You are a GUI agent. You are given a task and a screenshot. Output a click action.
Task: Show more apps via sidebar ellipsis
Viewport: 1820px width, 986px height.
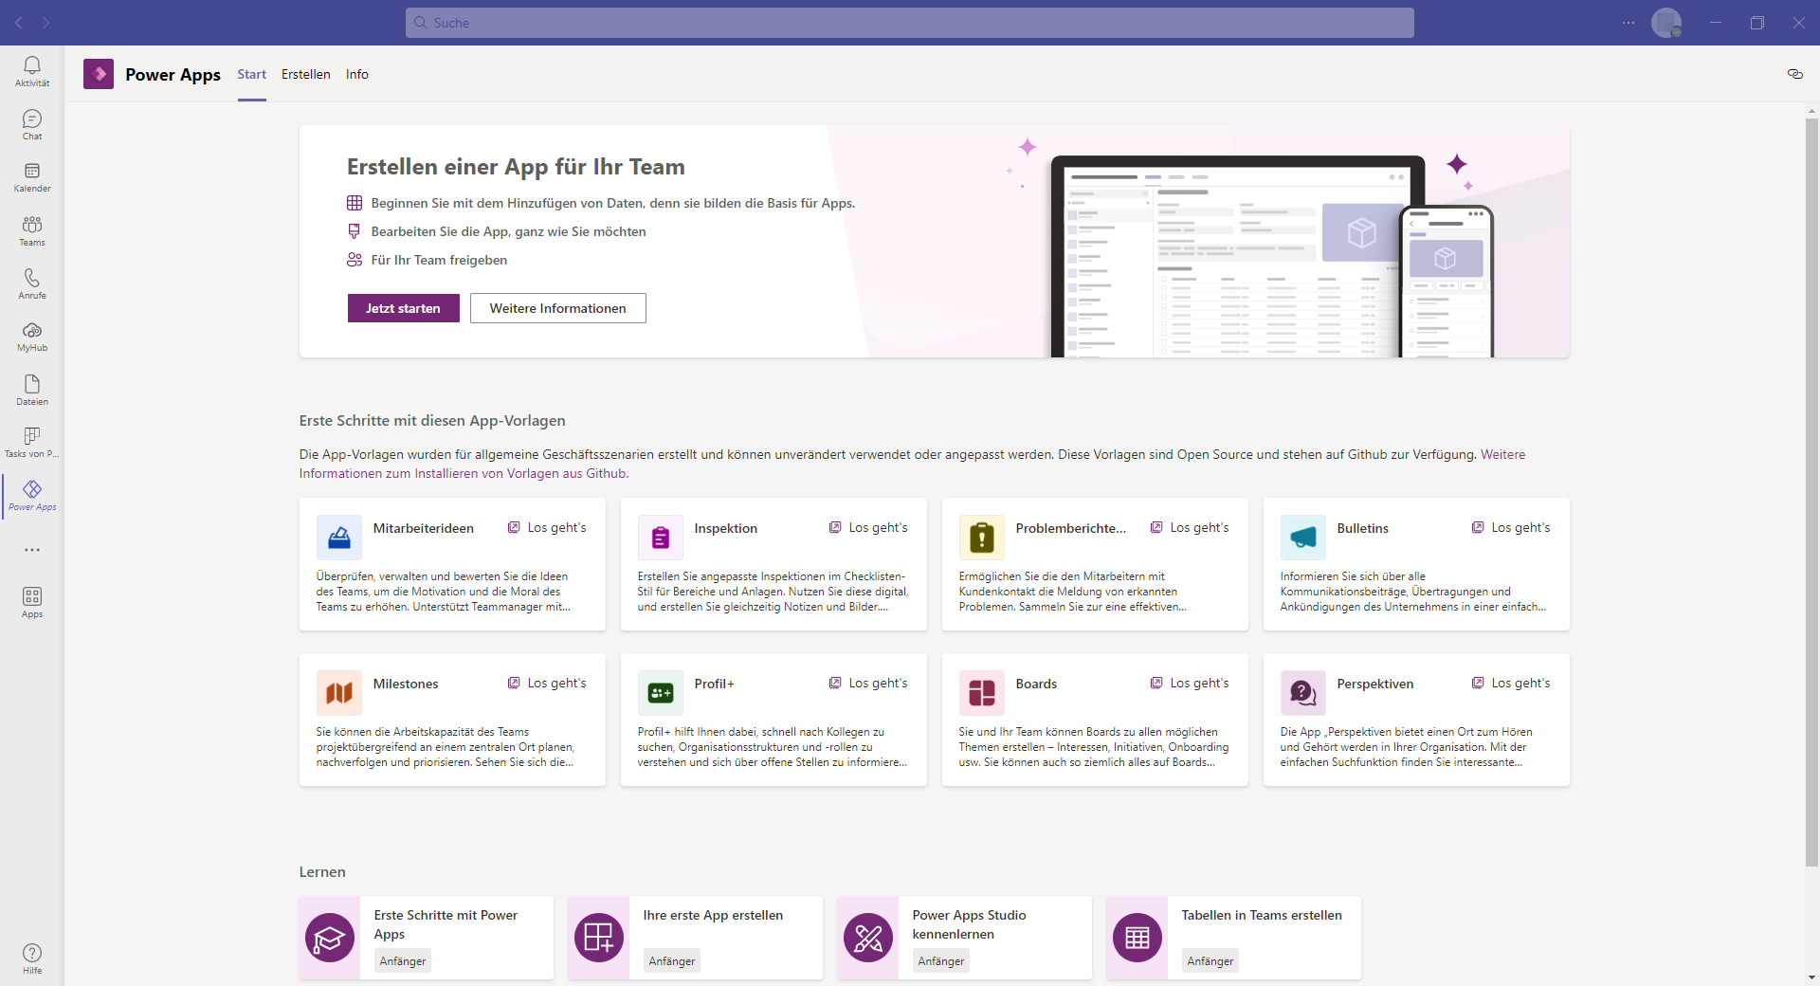point(32,550)
